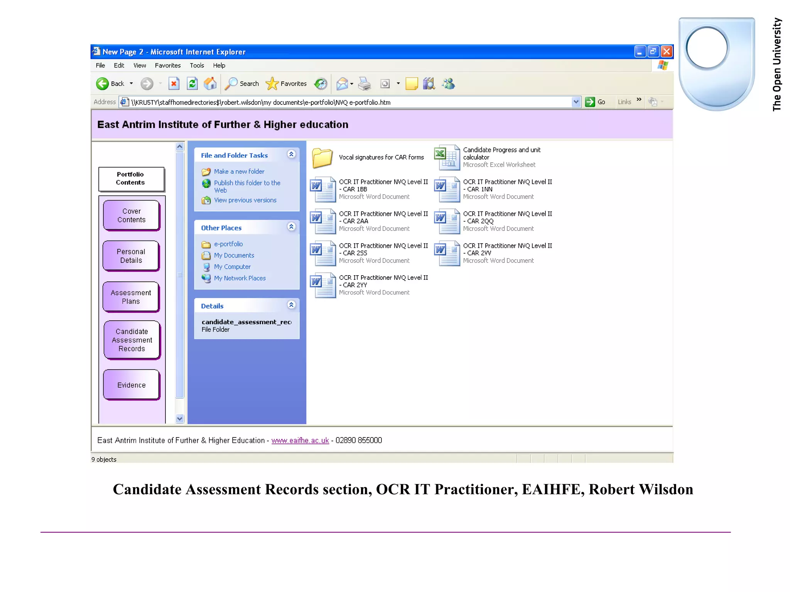The image size is (790, 592).
Task: Click View previous versions
Action: (x=245, y=200)
